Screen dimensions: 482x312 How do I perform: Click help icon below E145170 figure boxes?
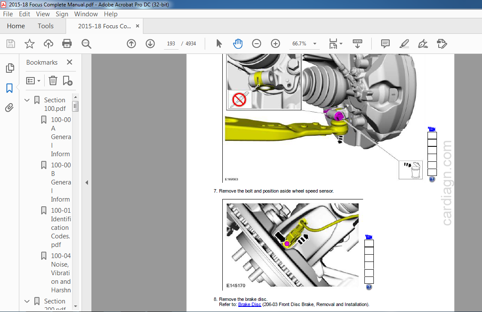pos(369,287)
